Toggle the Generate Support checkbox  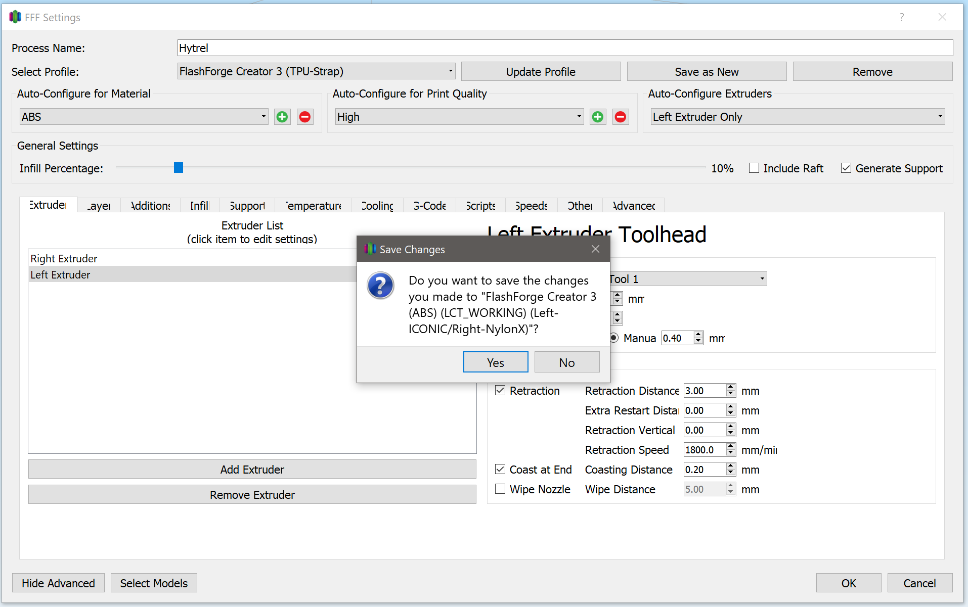pos(846,168)
